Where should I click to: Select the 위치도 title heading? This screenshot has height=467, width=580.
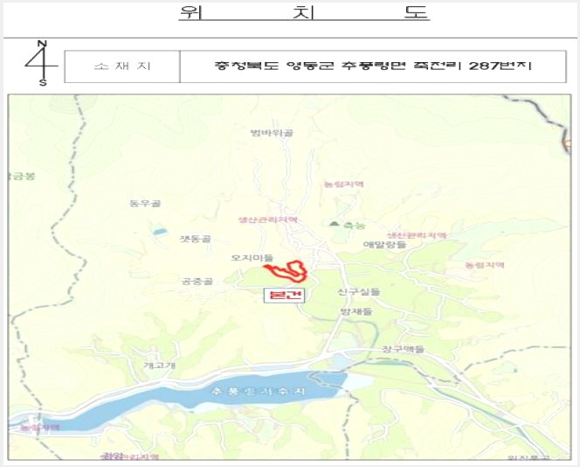tap(304, 12)
